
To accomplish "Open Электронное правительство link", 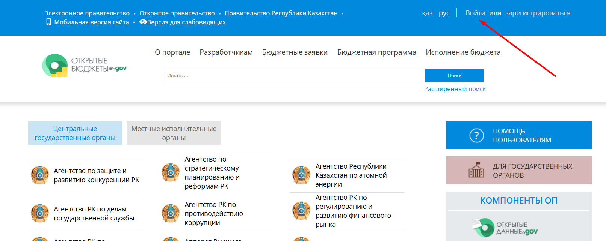I will 87,13.
